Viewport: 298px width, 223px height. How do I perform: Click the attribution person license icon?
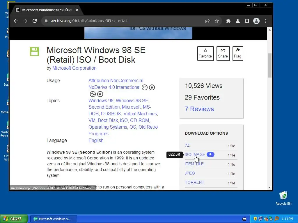click(152, 87)
